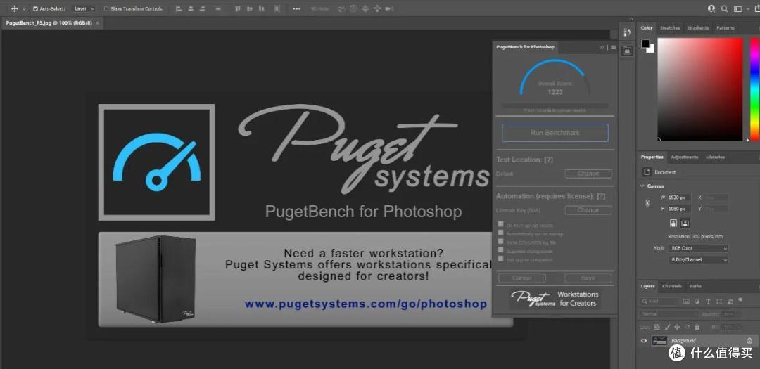Toggle the Write CSV/JSON log file checkbox
This screenshot has height=369, width=760.
pyautogui.click(x=501, y=242)
